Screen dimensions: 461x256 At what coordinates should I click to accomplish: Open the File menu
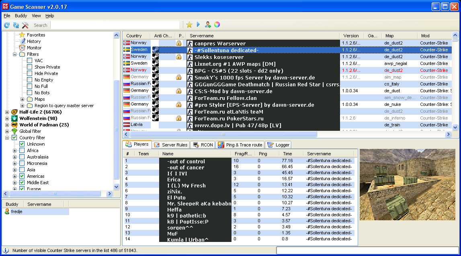pyautogui.click(x=7, y=16)
